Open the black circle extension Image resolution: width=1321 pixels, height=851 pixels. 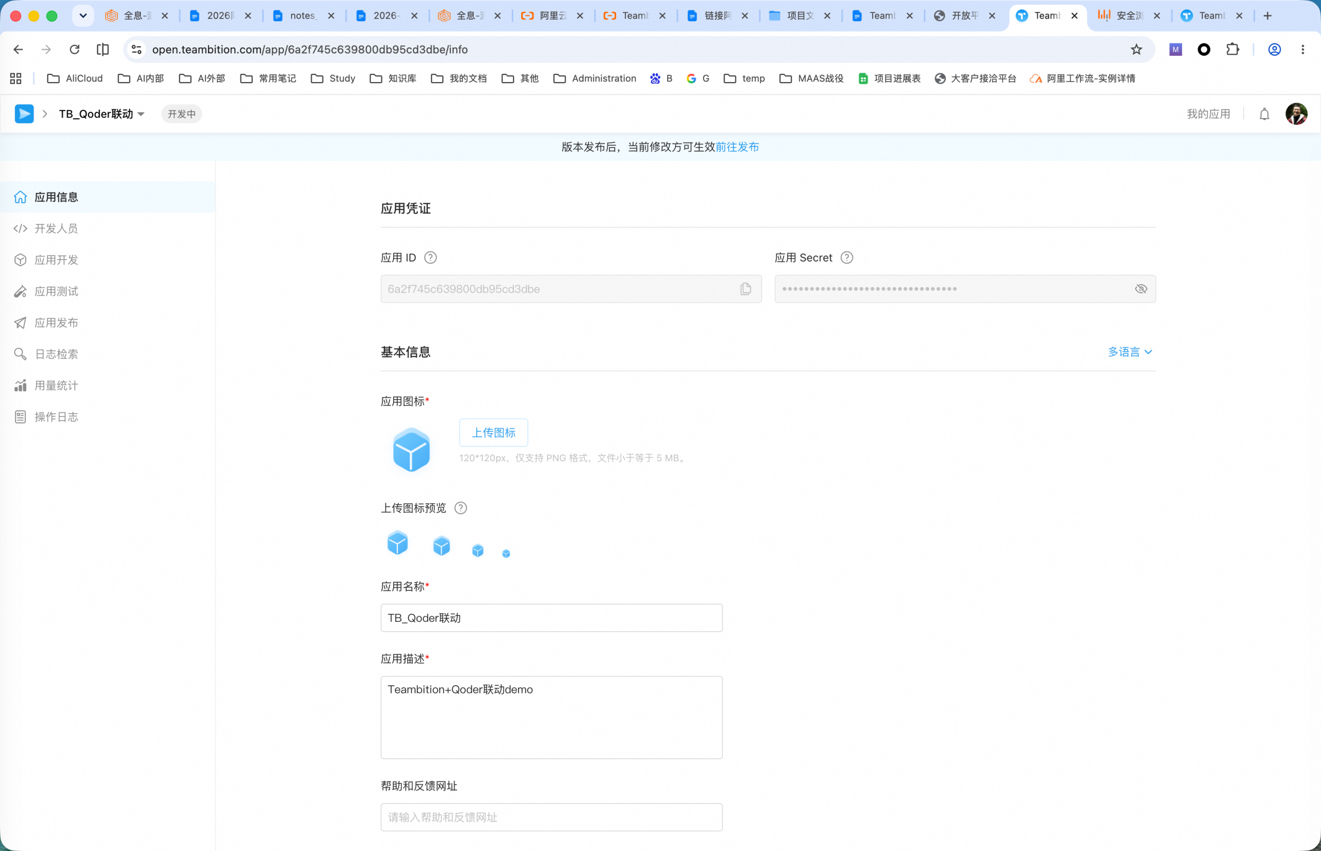1204,50
